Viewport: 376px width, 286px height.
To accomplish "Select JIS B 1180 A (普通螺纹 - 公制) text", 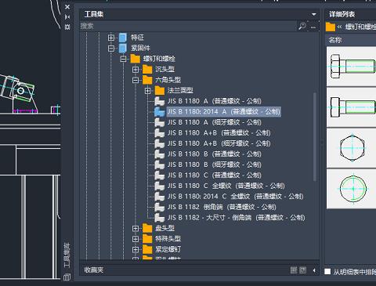I will pyautogui.click(x=215, y=101).
